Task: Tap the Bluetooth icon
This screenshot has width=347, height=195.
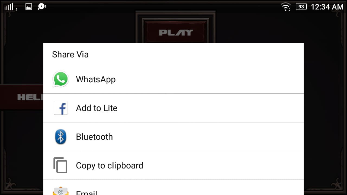Action: (61, 136)
